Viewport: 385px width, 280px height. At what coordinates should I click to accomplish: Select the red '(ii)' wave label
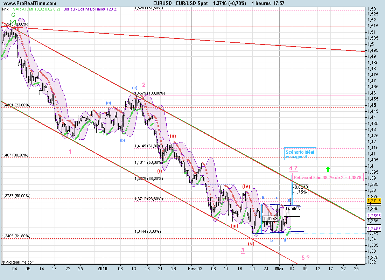(173, 136)
